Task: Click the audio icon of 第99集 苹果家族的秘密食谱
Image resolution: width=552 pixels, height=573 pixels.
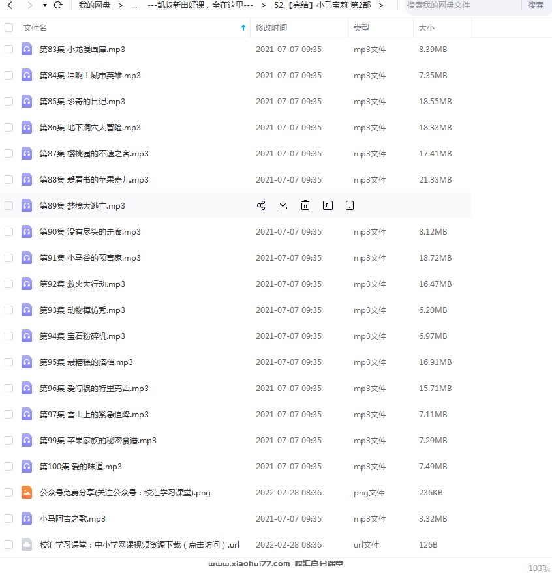Action: tap(27, 441)
